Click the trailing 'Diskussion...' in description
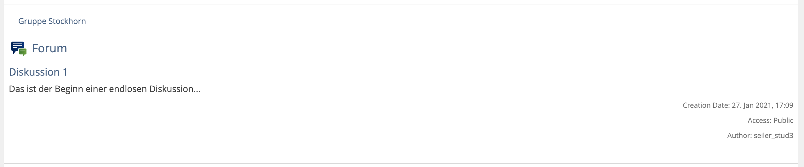 175,89
